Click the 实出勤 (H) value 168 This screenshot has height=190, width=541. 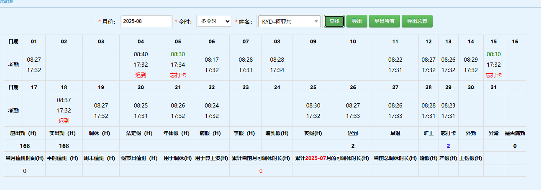[x=64, y=146]
